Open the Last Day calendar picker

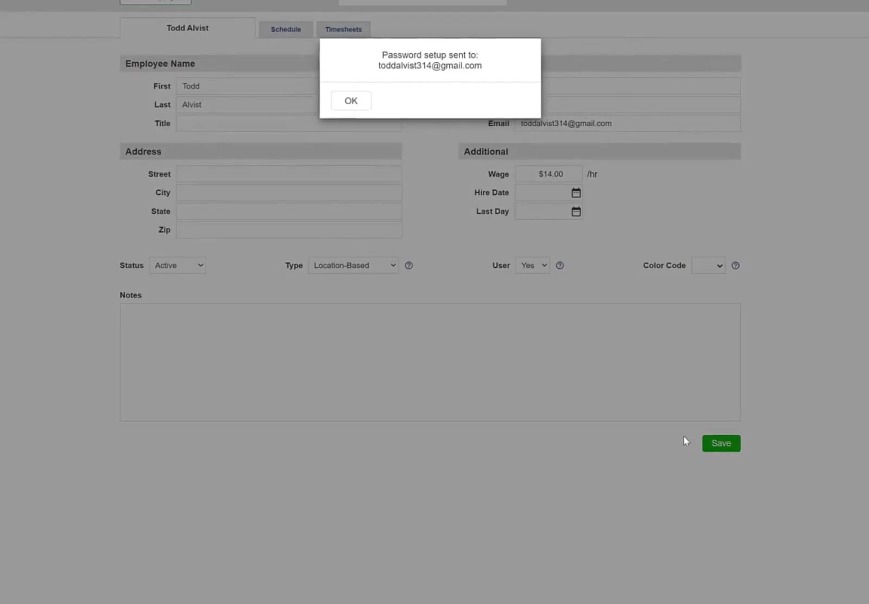coord(576,211)
